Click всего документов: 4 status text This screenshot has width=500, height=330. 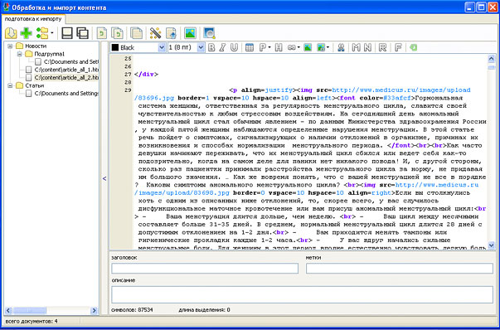pos(32,321)
